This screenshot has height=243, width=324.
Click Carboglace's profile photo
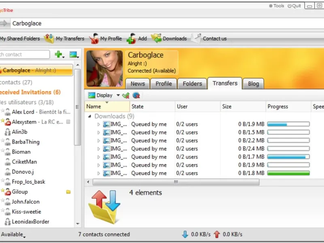coord(104,68)
